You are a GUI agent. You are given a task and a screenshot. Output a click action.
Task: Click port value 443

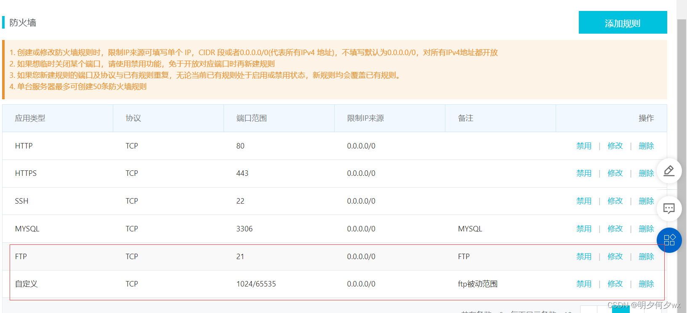(x=242, y=173)
